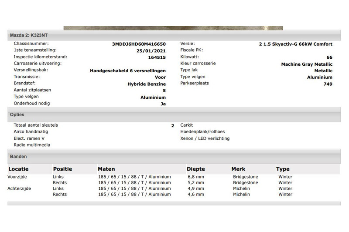Select the Machine Gray Metallic colour value
The image size is (349, 232).
306,64
